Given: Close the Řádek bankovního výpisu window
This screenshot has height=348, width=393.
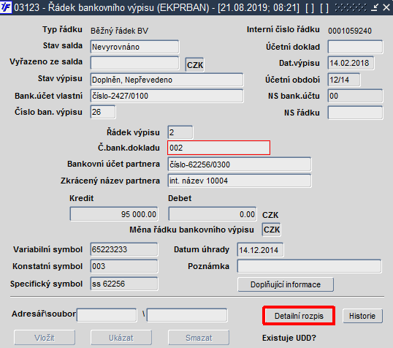Looking at the screenshot, I should click(x=386, y=8).
